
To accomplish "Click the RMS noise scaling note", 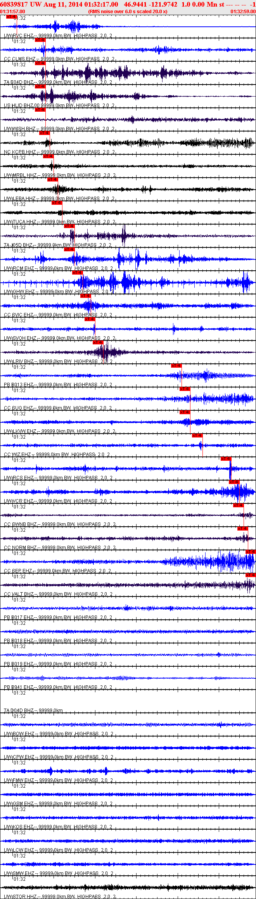I will [x=128, y=12].
